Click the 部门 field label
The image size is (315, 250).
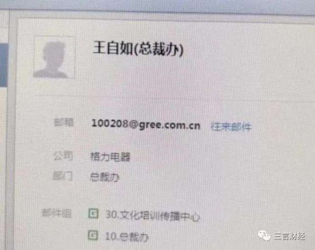[62, 176]
